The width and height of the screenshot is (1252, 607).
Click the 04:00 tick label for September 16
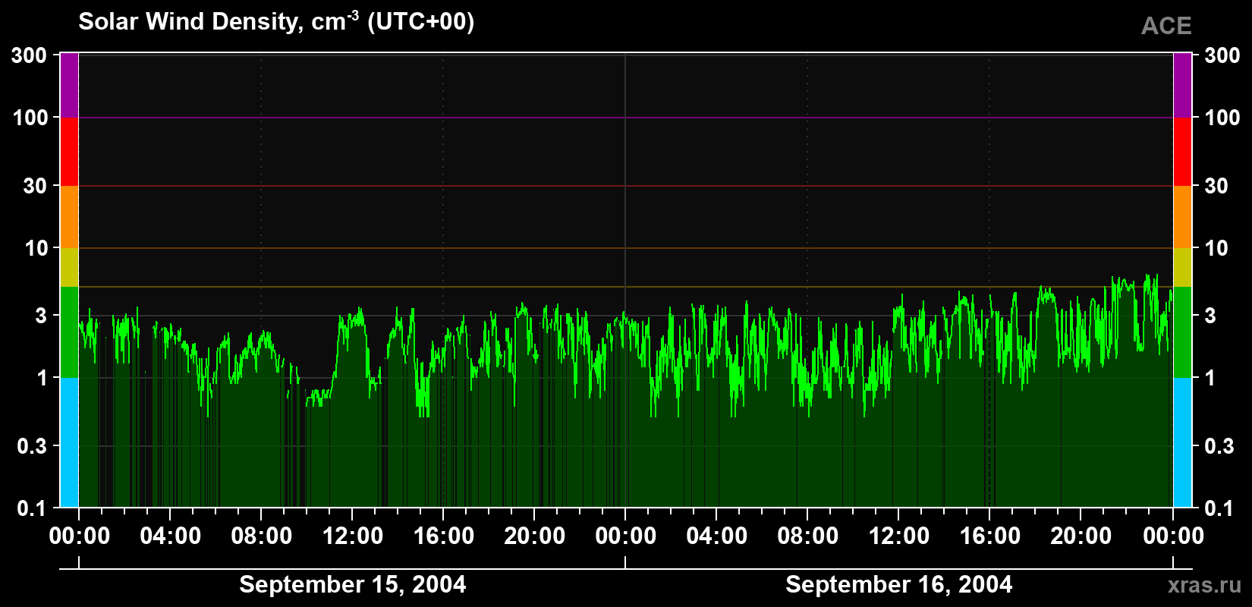[716, 536]
